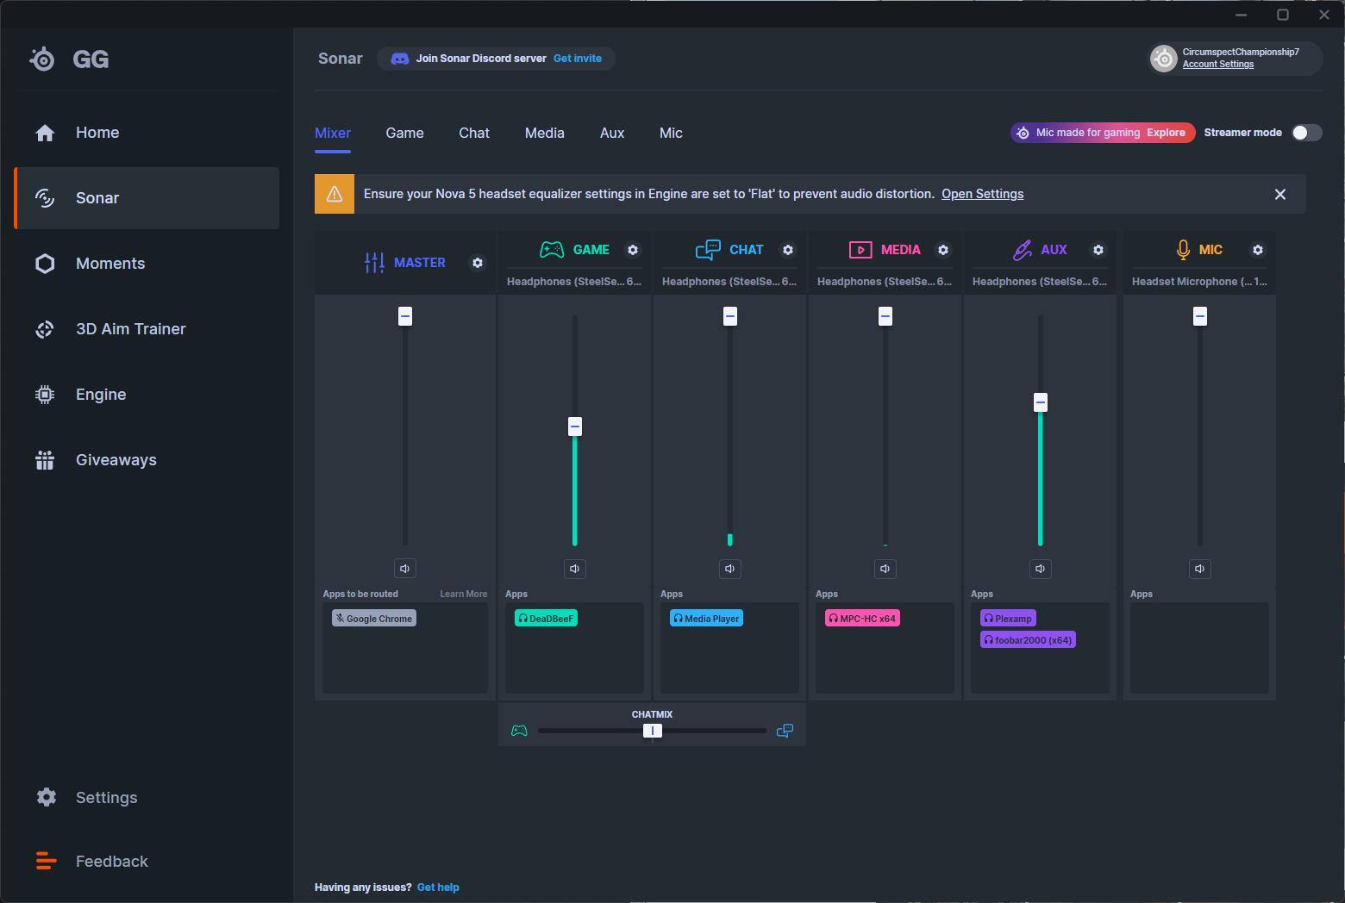This screenshot has width=1345, height=903.
Task: Click the Moments icon in sidebar
Action: tap(45, 264)
